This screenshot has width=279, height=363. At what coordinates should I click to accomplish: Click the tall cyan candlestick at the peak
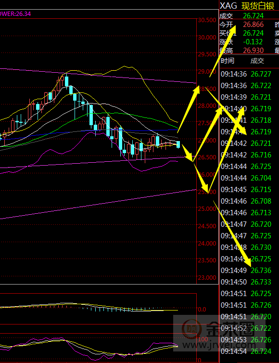(x=67, y=81)
